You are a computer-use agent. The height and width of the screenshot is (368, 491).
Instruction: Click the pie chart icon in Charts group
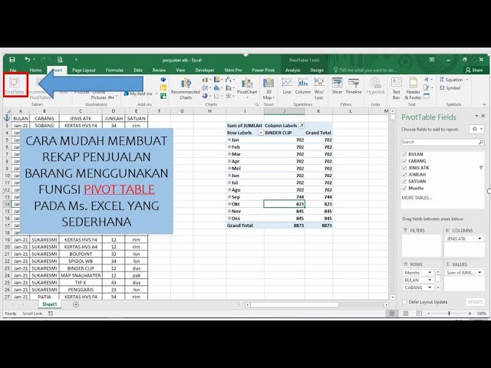[205, 96]
